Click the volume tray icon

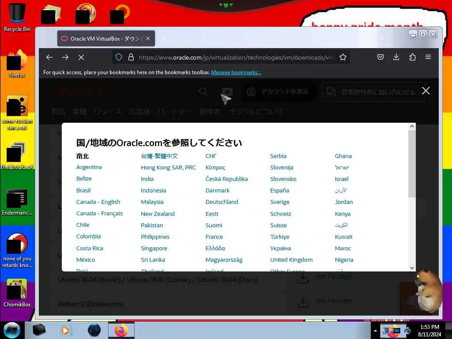407,331
